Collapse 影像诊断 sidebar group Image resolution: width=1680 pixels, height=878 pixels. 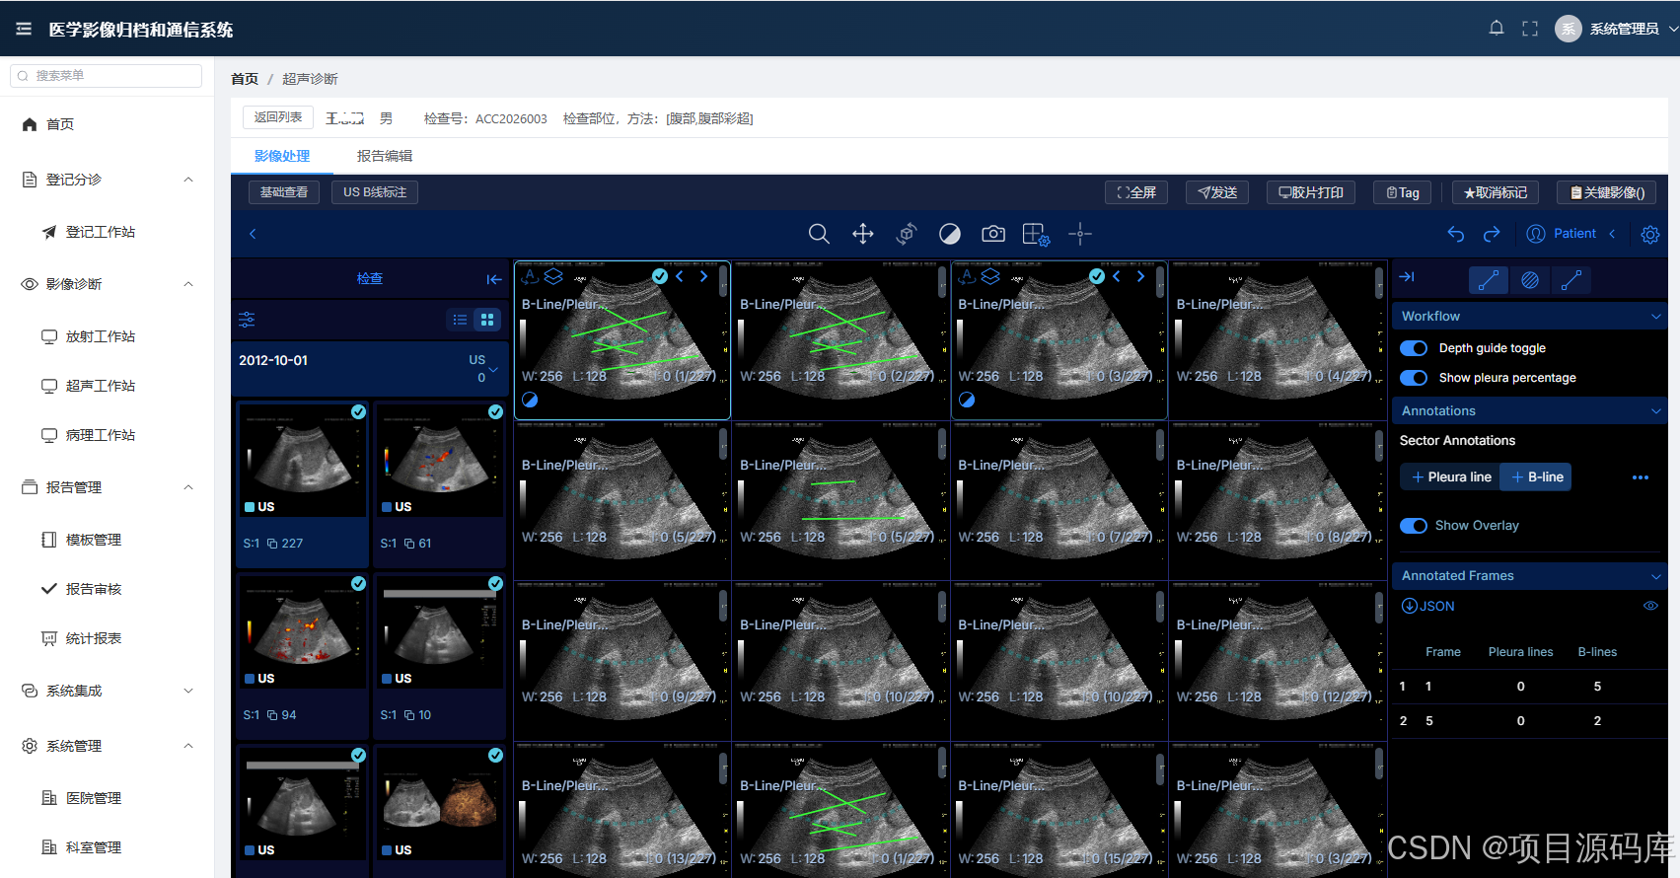click(188, 284)
